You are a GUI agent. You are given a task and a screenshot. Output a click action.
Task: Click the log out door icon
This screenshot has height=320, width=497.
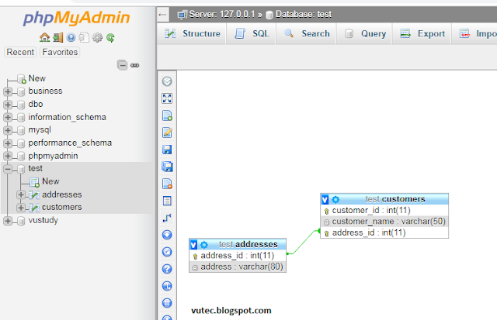pos(57,38)
